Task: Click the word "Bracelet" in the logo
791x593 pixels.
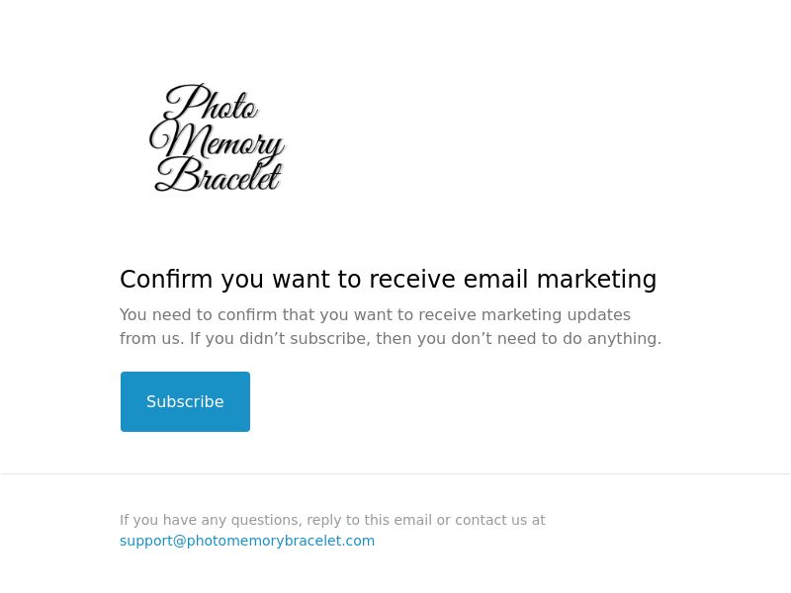Action: tap(219, 175)
